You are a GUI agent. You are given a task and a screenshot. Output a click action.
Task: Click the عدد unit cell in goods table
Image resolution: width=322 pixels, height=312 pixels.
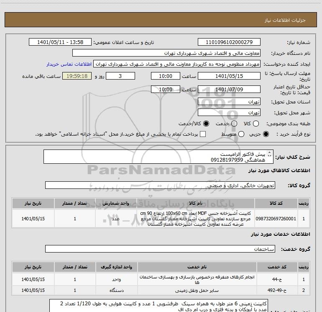coord(116,219)
